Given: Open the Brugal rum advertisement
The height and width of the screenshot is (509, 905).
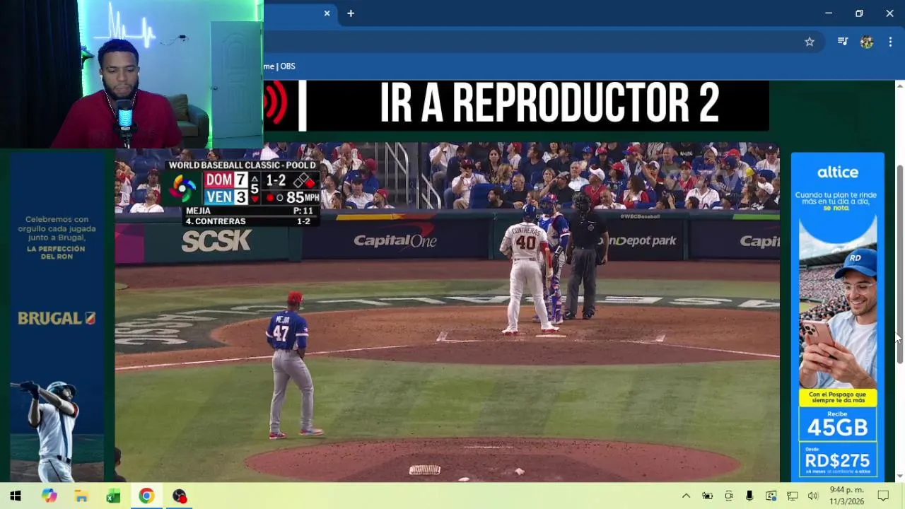Looking at the screenshot, I should pyautogui.click(x=57, y=316).
